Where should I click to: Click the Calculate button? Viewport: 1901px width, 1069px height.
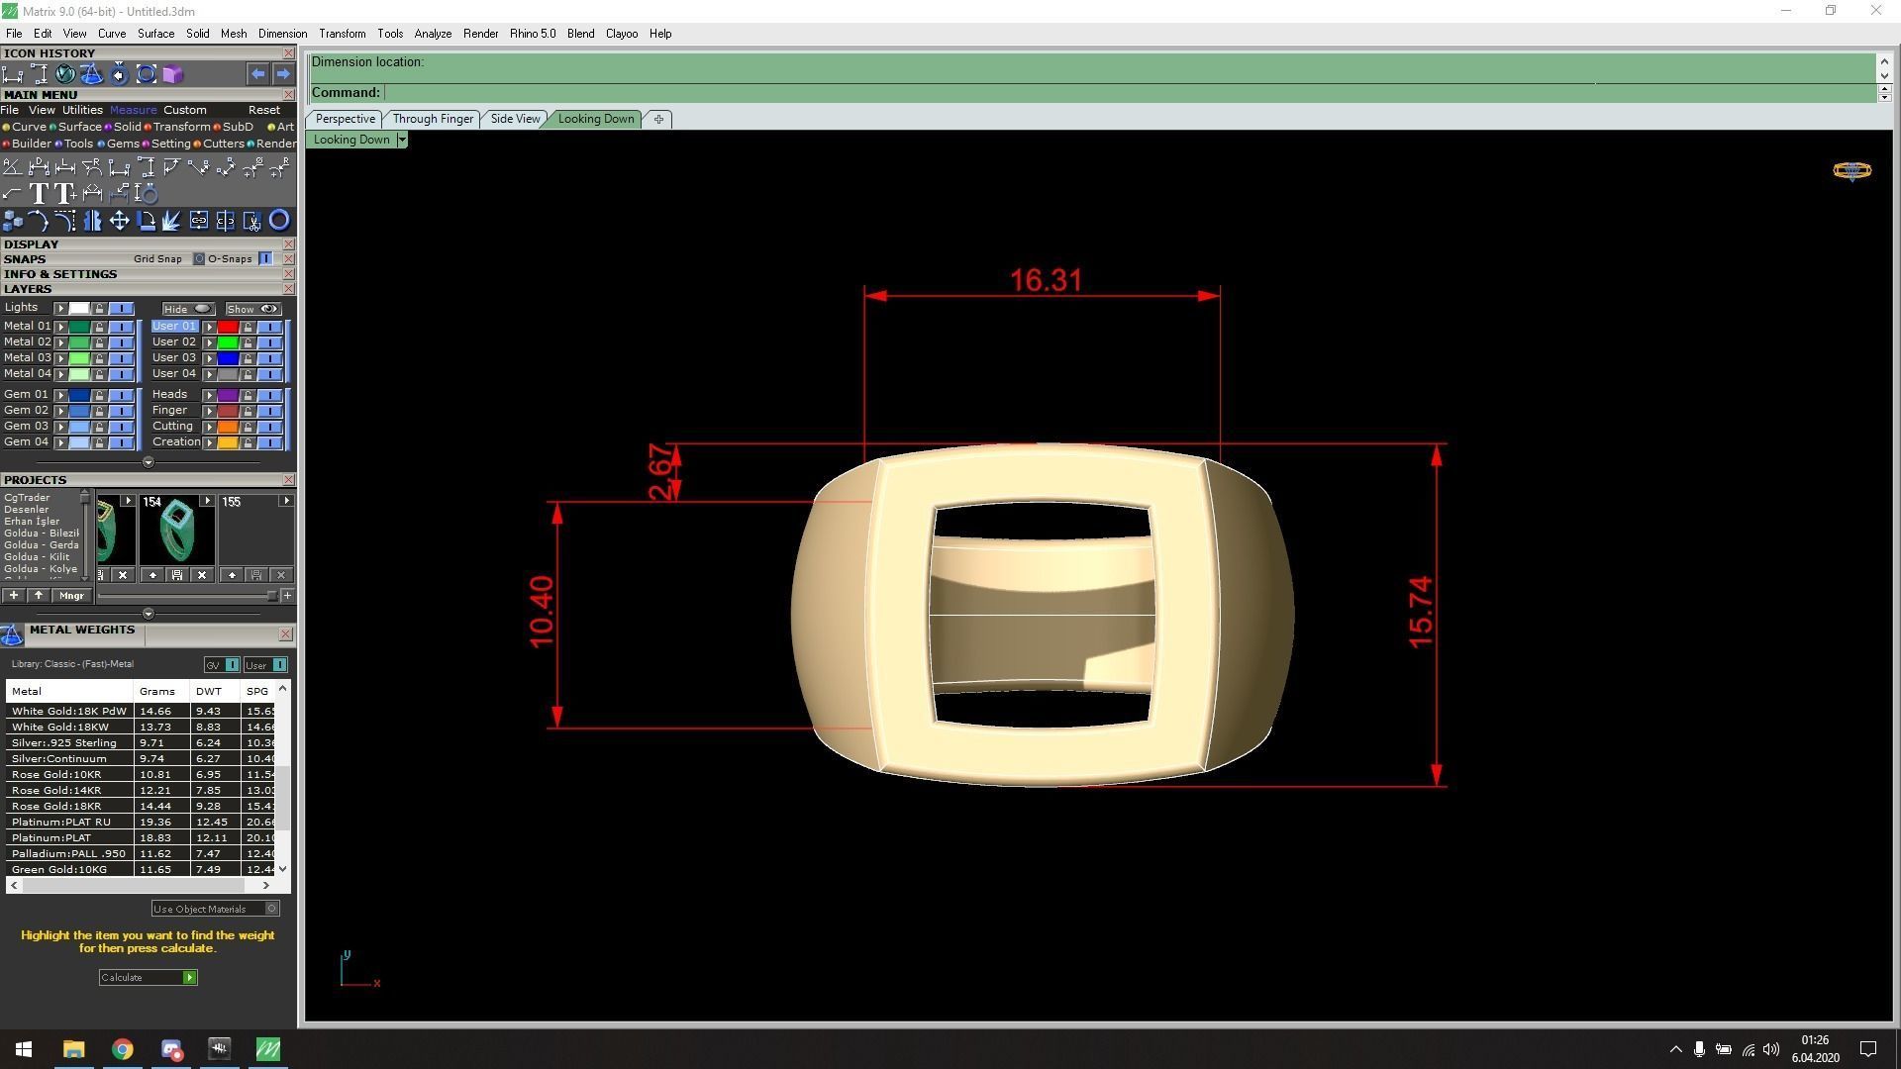pos(148,977)
